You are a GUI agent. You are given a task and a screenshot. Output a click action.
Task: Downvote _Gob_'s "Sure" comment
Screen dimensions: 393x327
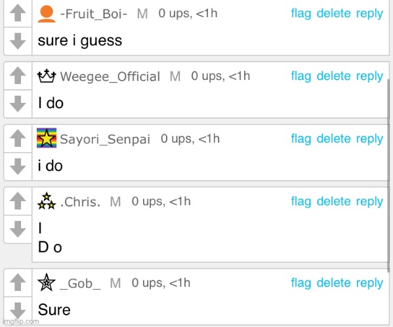point(18,311)
